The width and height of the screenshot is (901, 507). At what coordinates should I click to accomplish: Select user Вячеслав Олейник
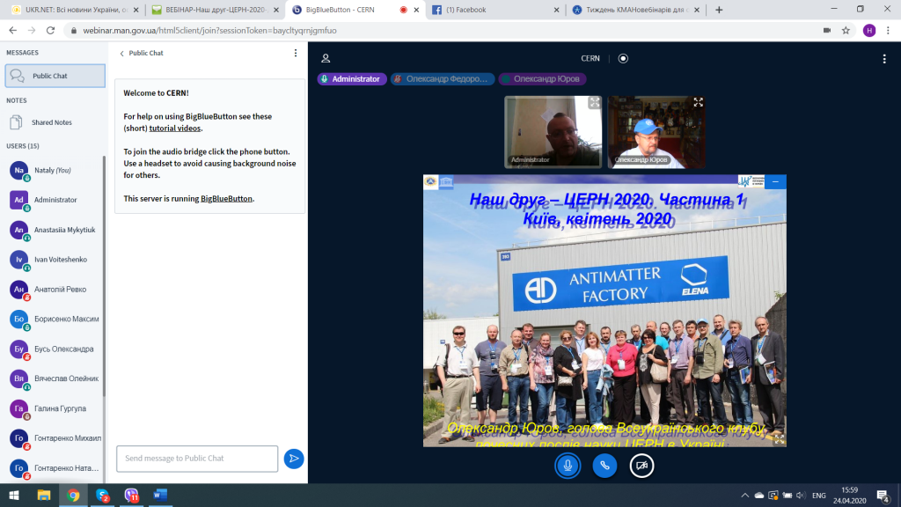point(54,378)
